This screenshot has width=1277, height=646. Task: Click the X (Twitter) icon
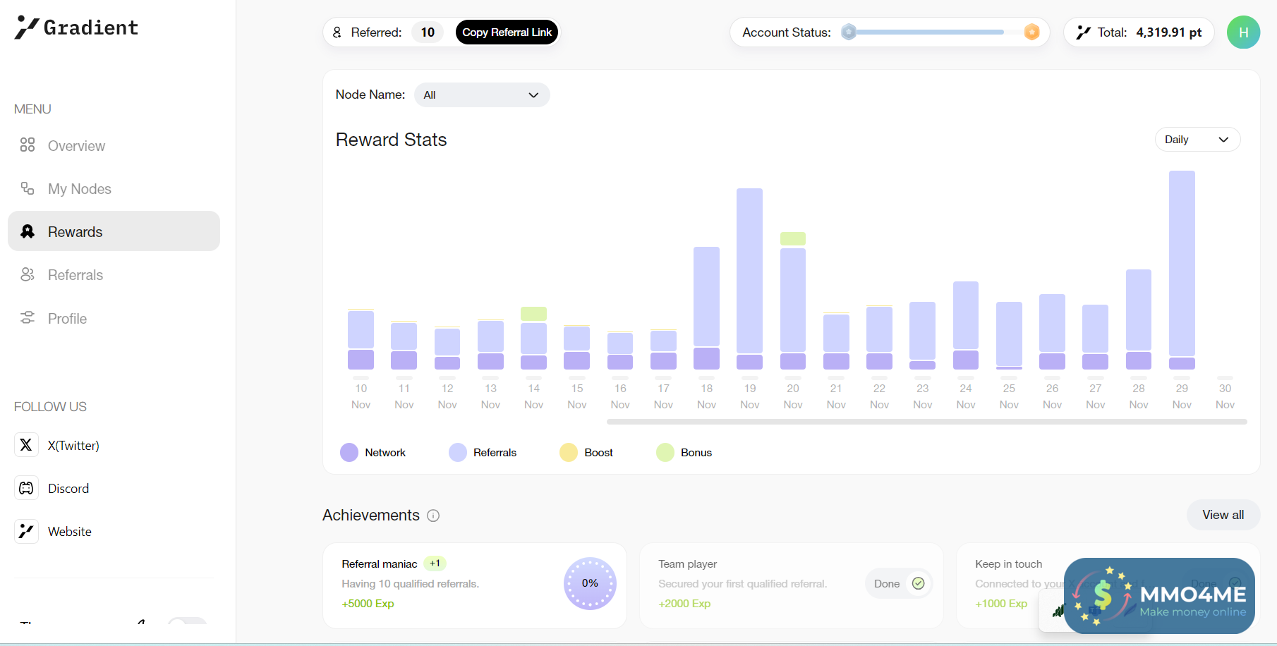[26, 444]
